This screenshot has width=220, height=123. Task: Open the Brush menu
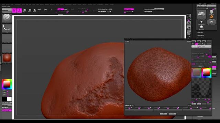tap(8, 4)
